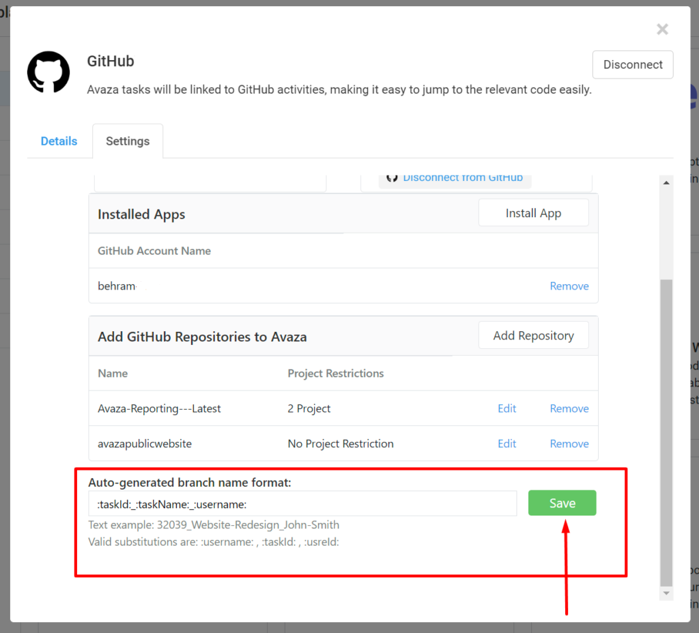699x633 pixels.
Task: Click the No Project Restriction cell
Action: coord(341,444)
